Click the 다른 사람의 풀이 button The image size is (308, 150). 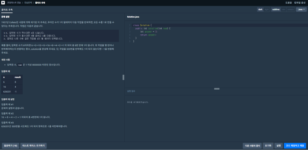point(252,146)
